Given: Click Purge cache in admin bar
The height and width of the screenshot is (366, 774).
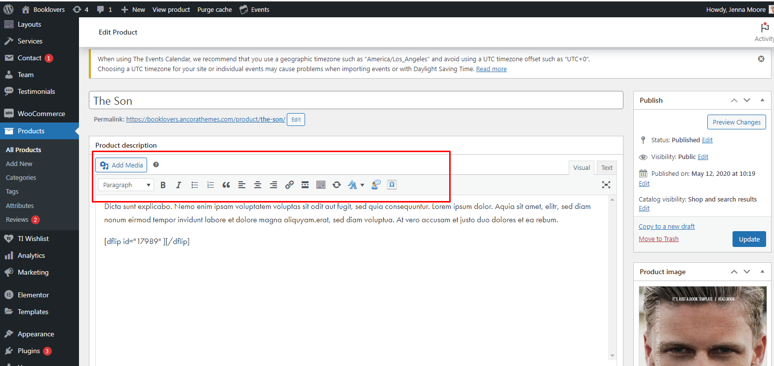Looking at the screenshot, I should (215, 9).
